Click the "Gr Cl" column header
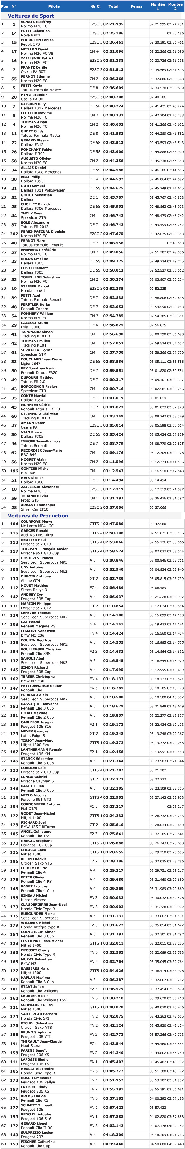 pos(95,7)
